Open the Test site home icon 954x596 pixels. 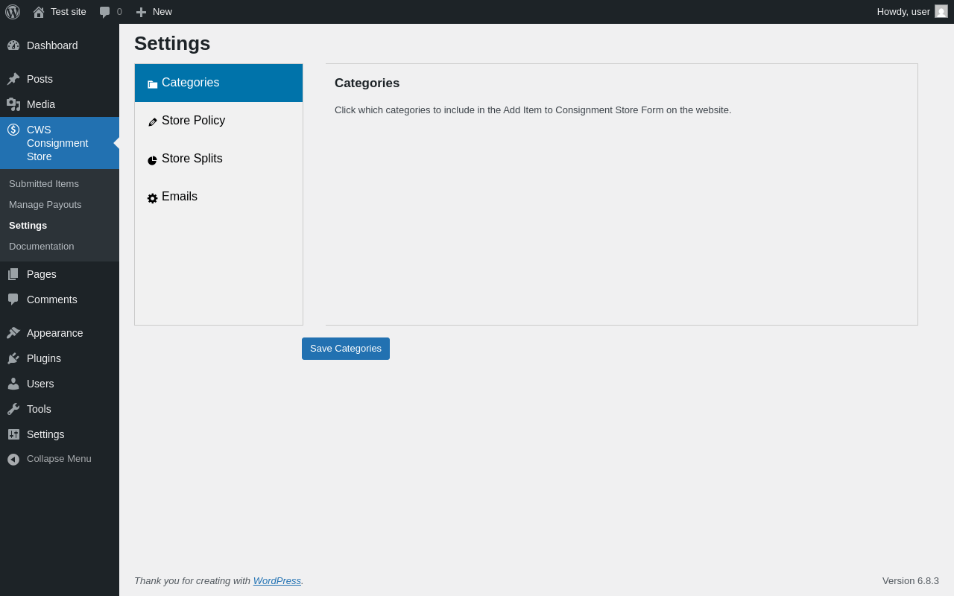(39, 12)
